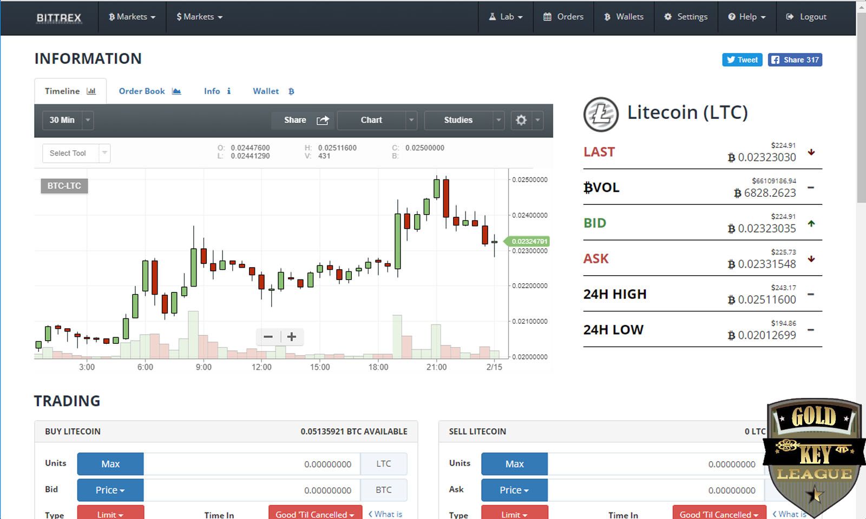Viewport: 866px width, 519px height.
Task: Click the chart zoom-in plus control
Action: pyautogui.click(x=291, y=336)
